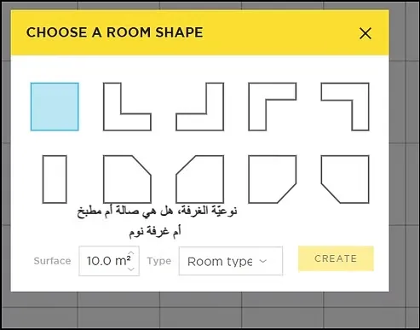The height and width of the screenshot is (330, 420).
Task: Decrease the surface area with down arrow
Action: 131,269
